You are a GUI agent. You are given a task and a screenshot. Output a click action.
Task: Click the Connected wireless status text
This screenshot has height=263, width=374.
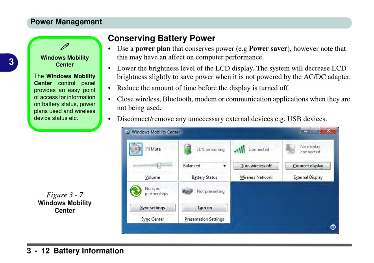[x=259, y=149]
